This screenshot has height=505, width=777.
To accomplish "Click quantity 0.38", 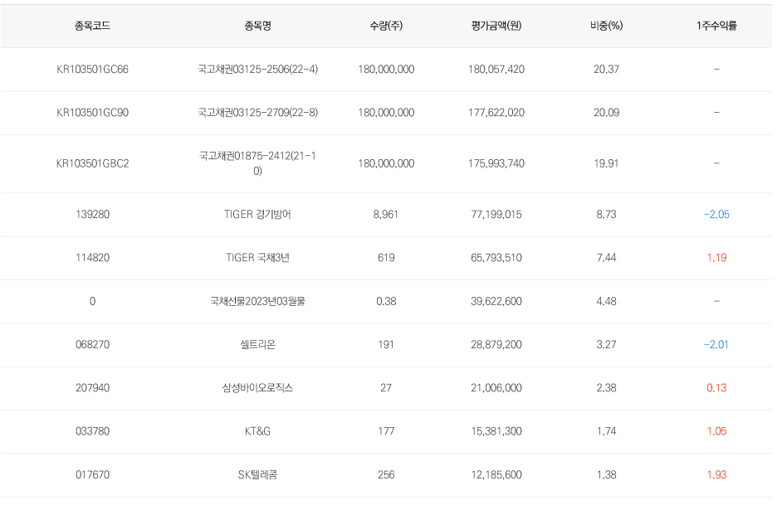I will pyautogui.click(x=386, y=302).
